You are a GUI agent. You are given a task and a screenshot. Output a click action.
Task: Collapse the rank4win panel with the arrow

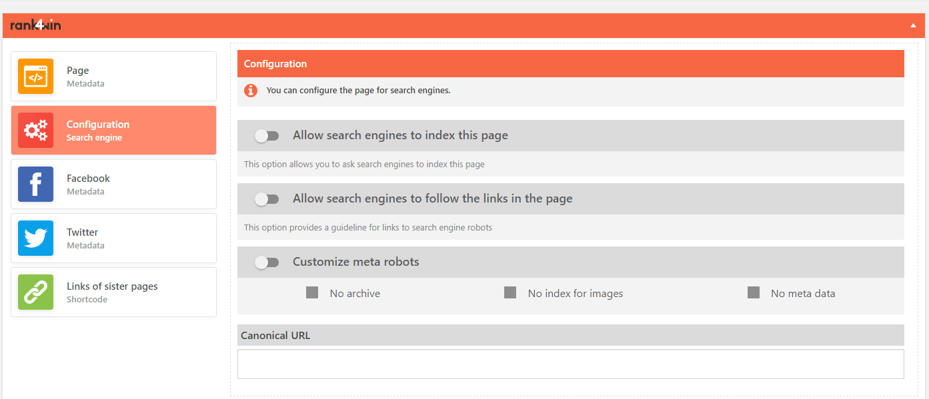click(x=913, y=25)
